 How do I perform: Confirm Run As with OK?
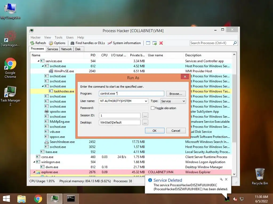pos(155,131)
